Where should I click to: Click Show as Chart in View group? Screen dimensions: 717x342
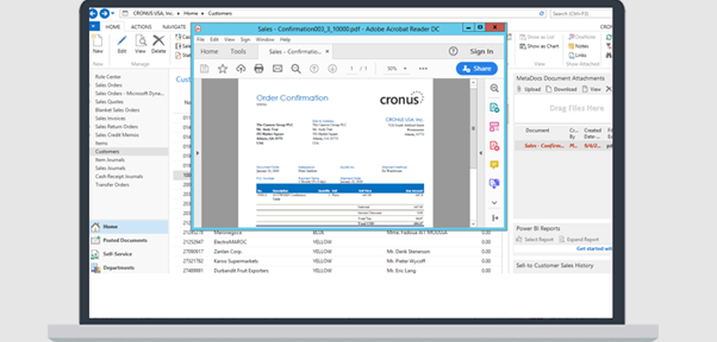pyautogui.click(x=539, y=46)
